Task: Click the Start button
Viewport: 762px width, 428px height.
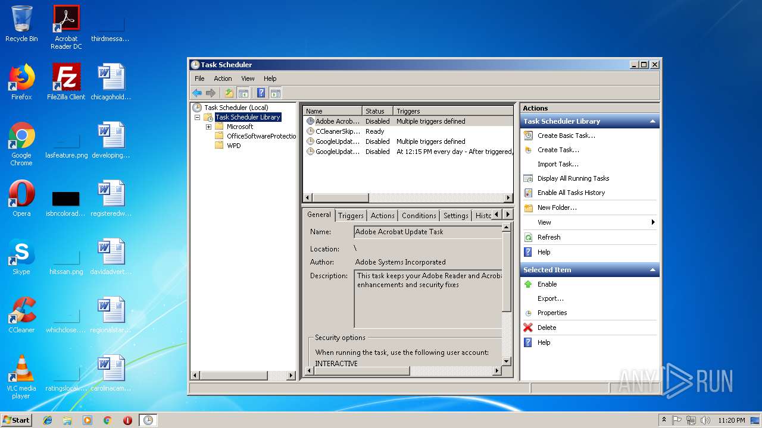Action: coord(16,420)
